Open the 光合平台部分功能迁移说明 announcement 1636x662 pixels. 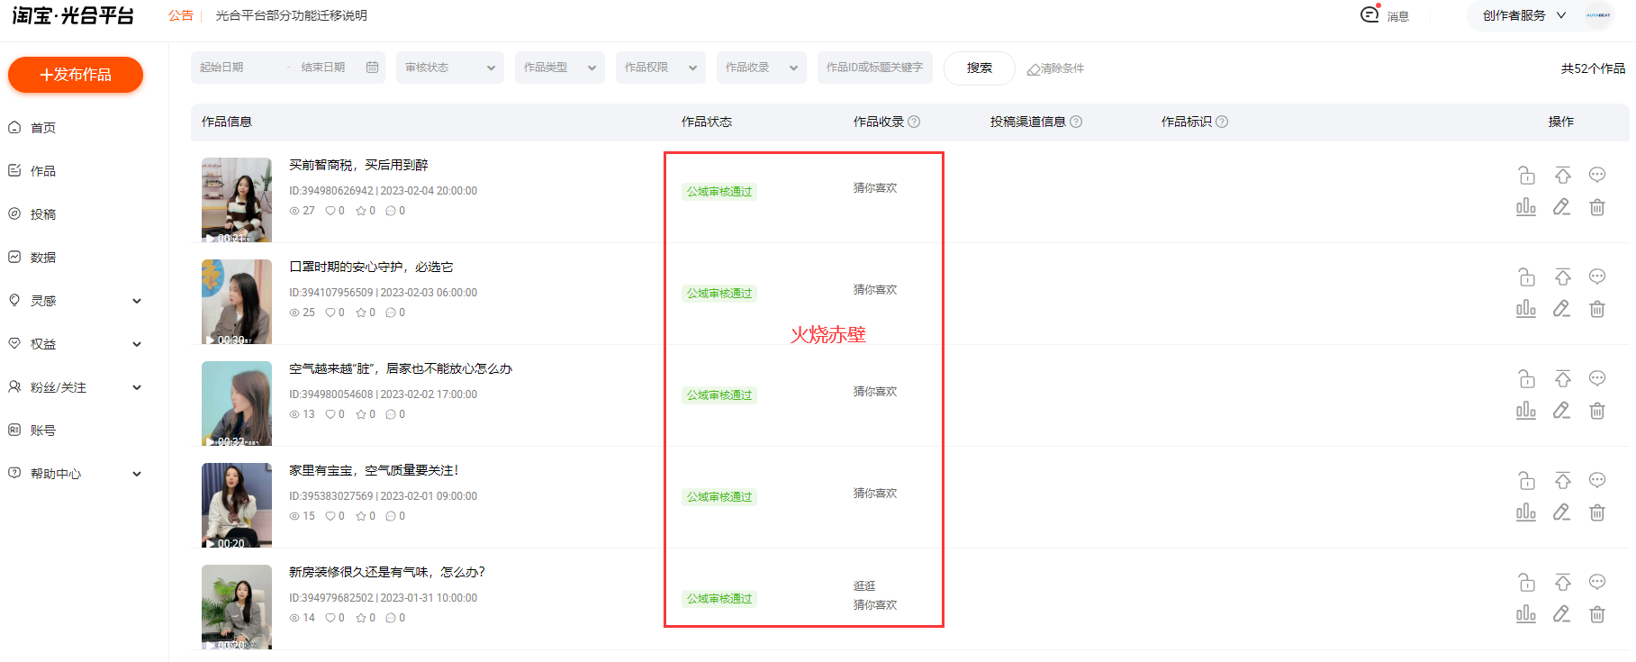[291, 15]
